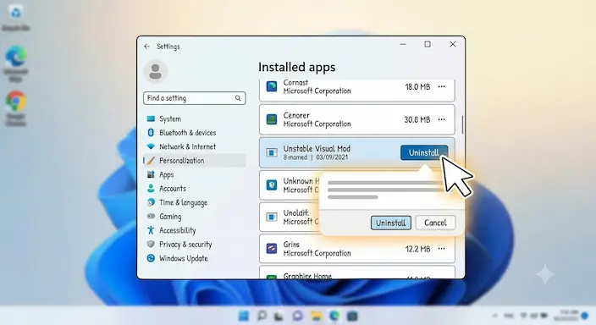Select Network & internet in the sidebar
The image size is (596, 325).
[x=194, y=146]
